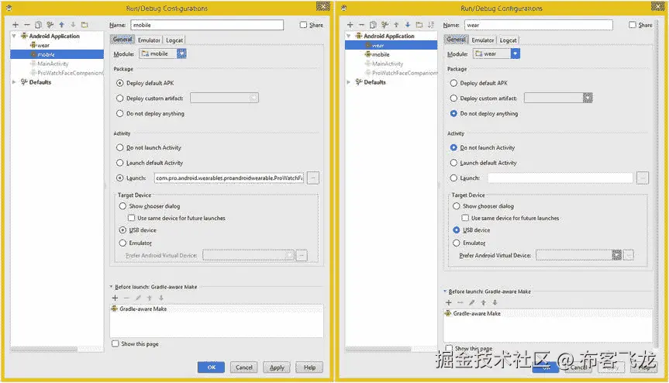Move before-launch task up in left dialog
The image size is (669, 383).
tap(150, 298)
